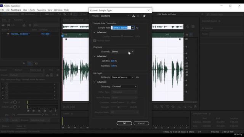Toggle Auto-Play speaker icon in Files panel
The height and width of the screenshot is (137, 244).
click(x=36, y=63)
